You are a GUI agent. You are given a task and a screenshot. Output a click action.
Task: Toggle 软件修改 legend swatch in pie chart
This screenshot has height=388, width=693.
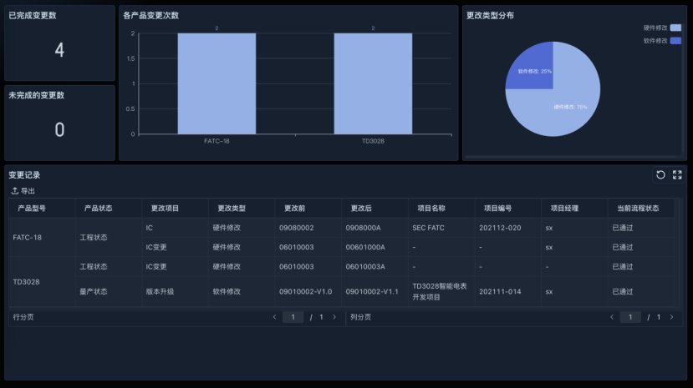[675, 40]
